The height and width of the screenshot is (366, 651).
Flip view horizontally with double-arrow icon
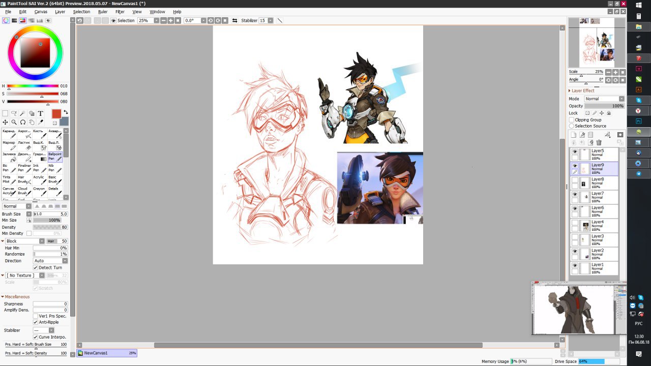pos(234,20)
